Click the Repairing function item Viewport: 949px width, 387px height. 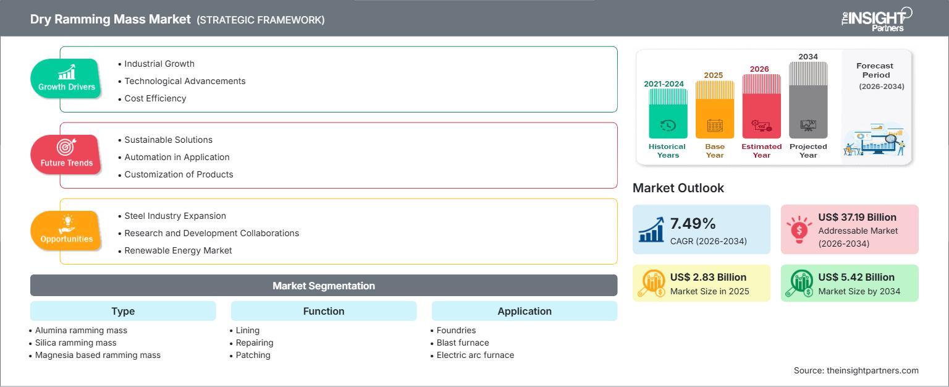pos(255,342)
